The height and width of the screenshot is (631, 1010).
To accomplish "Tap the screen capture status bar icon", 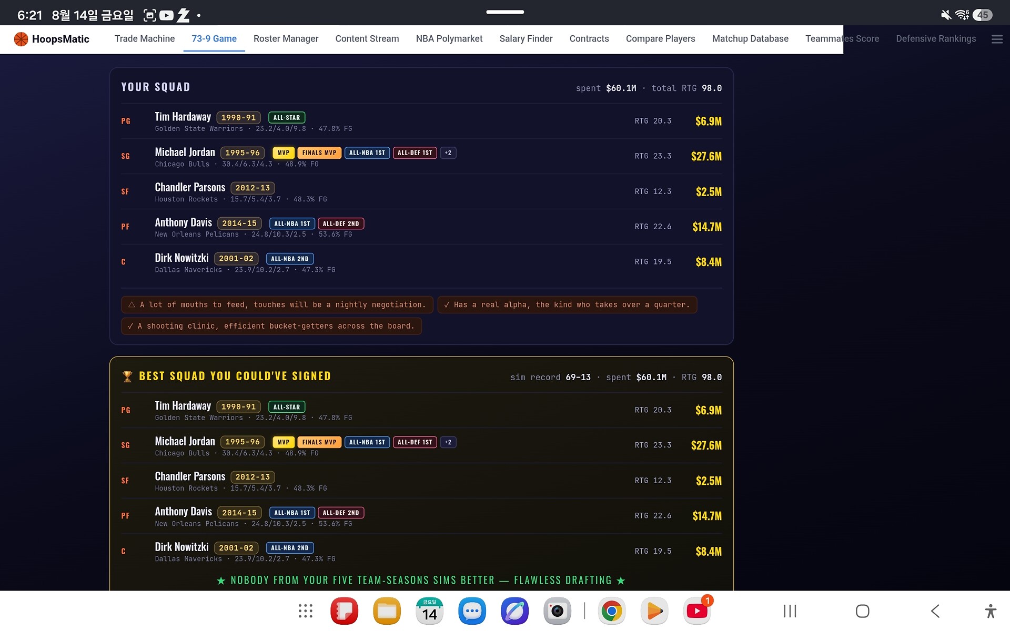I will click(x=149, y=15).
